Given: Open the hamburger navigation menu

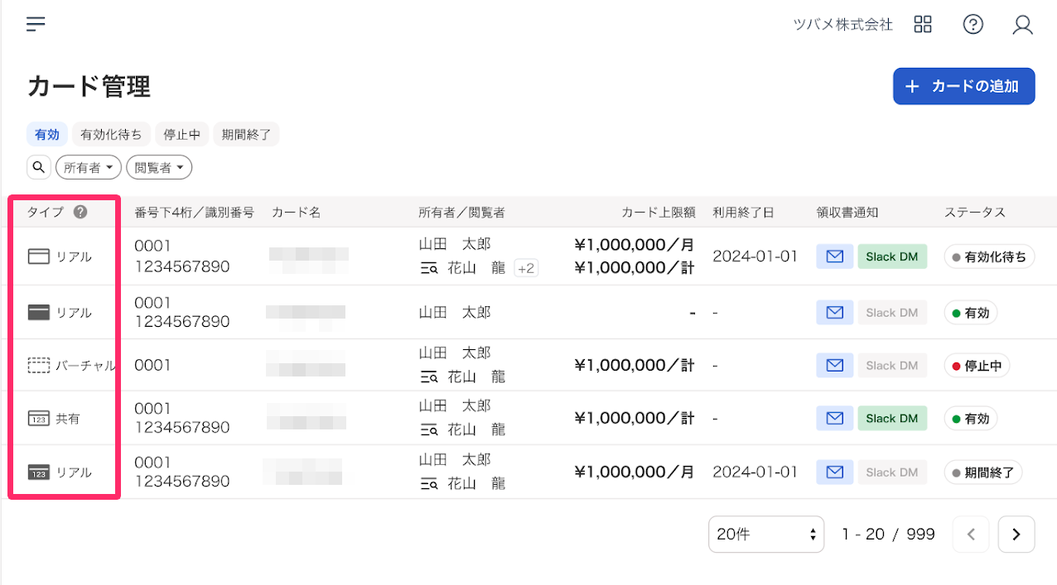Looking at the screenshot, I should click(36, 24).
